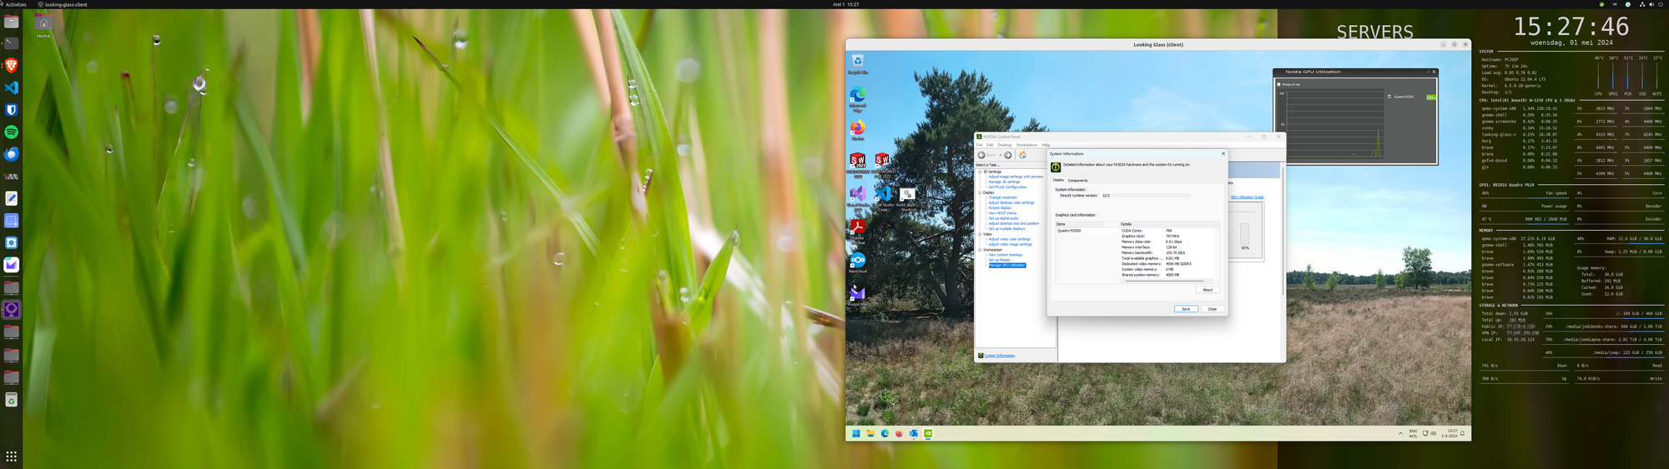Image resolution: width=1669 pixels, height=469 pixels.
Task: Select Change resolution task
Action: (1003, 197)
